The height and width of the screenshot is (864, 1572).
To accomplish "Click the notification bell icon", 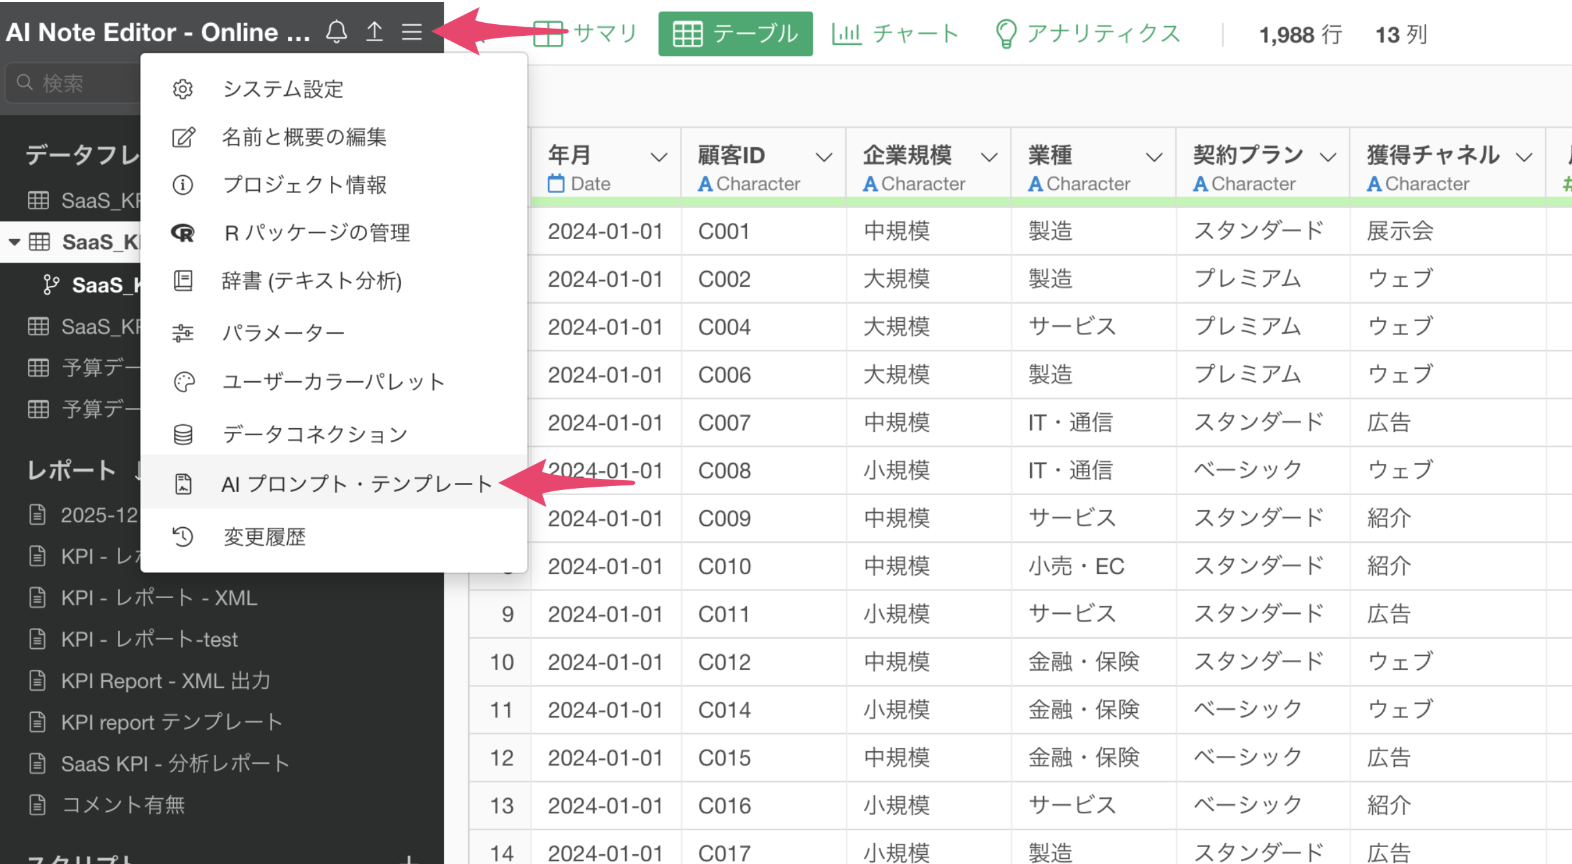I will coord(336,31).
